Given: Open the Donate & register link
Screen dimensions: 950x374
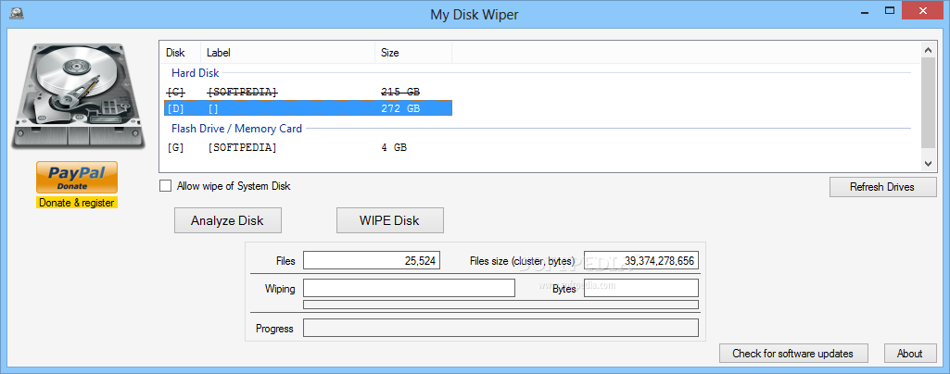Looking at the screenshot, I should 77,203.
